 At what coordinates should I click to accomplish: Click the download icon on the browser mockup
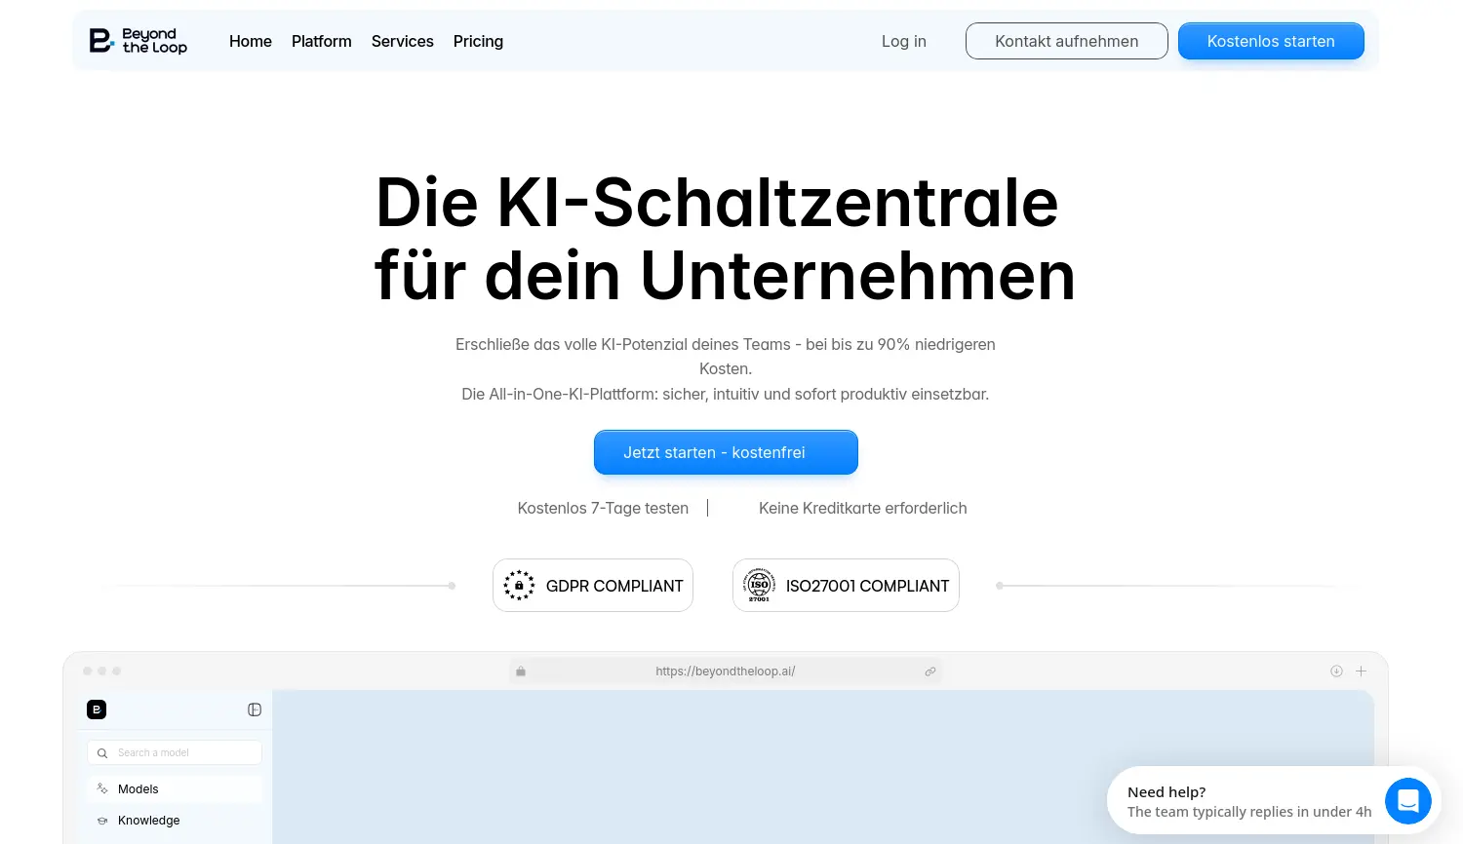[1336, 671]
